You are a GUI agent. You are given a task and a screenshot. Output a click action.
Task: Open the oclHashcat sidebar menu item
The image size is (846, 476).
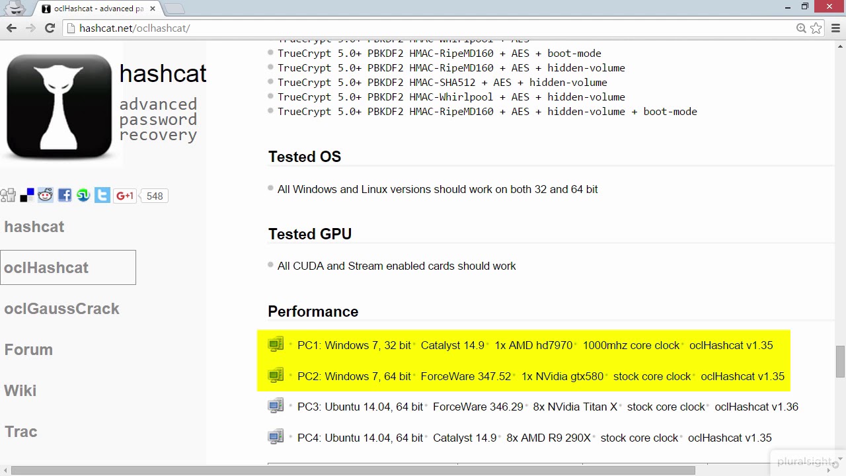68,267
